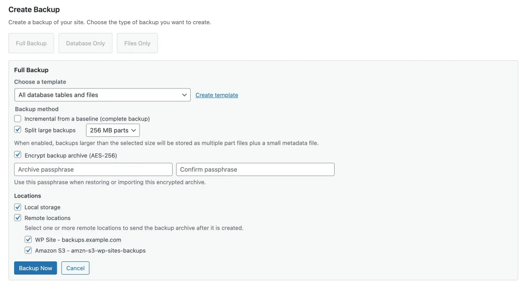Untick Amazon S3 amzn-s3-wp-sites-backups location
527x290 pixels.
(28, 250)
